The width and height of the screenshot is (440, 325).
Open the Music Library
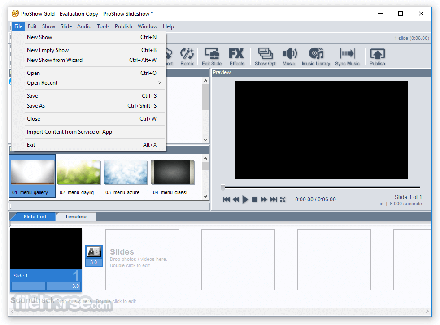316,56
